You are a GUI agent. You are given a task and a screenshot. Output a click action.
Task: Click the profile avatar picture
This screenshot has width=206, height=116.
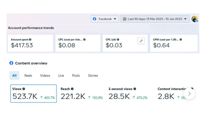point(194,19)
